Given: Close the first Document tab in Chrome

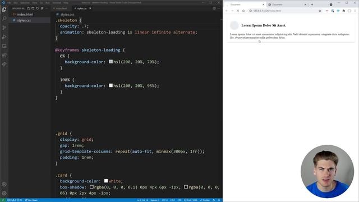Looking at the screenshot, I should tap(263, 4).
